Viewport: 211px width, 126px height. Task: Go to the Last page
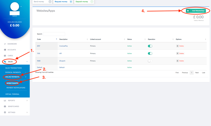click(x=203, y=73)
